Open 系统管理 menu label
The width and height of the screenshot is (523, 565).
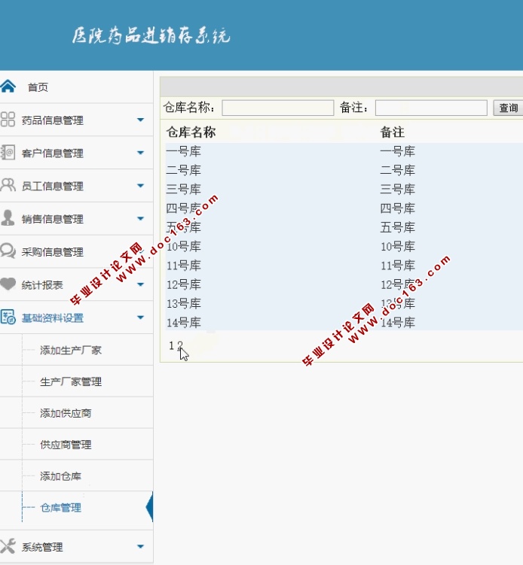coord(42,547)
